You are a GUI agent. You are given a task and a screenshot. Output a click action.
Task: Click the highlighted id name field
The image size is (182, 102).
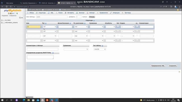tap(34, 27)
